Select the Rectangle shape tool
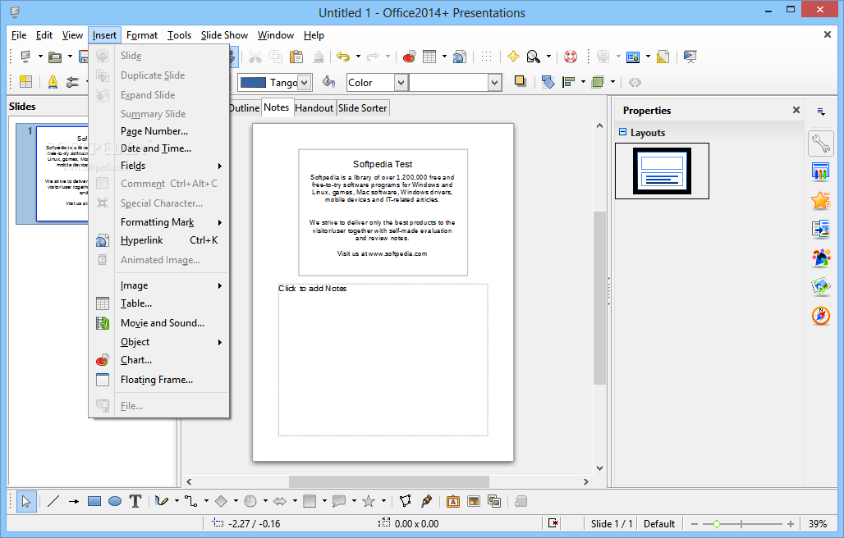The image size is (844, 538). pyautogui.click(x=94, y=501)
